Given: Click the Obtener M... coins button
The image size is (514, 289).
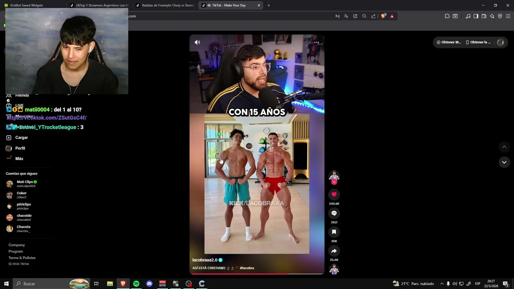Looking at the screenshot, I should [x=449, y=42].
